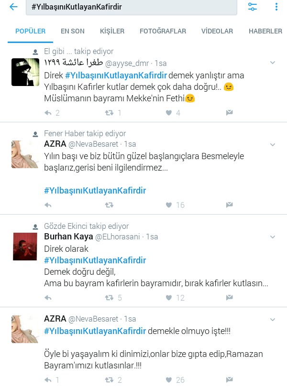Open search filter settings icon

click(253, 7)
